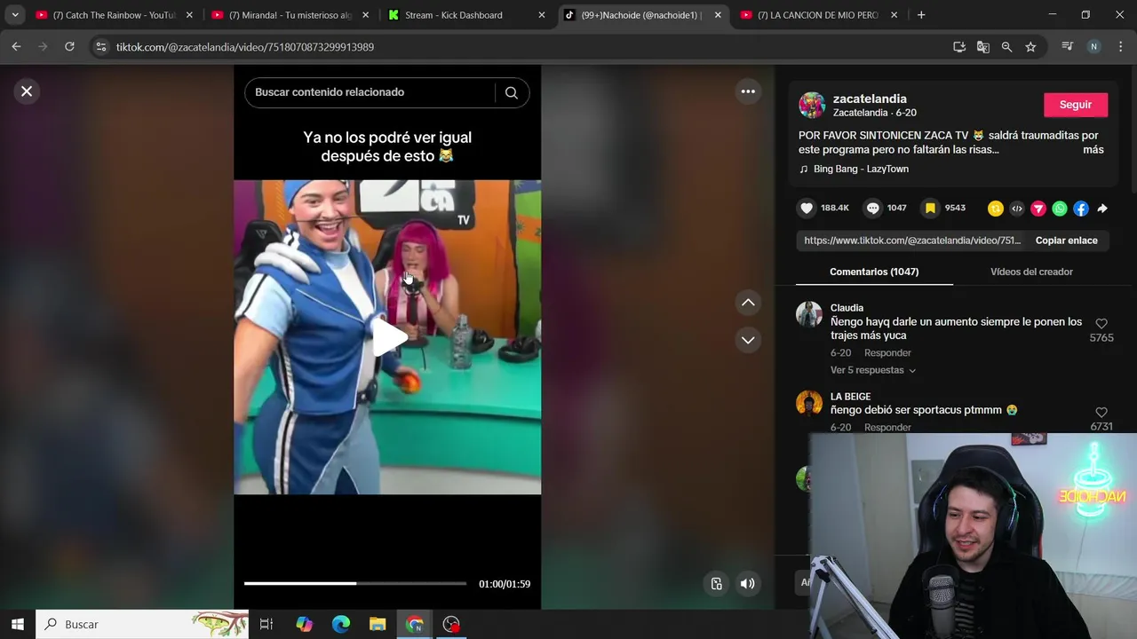This screenshot has width=1137, height=639.
Task: Switch to Vídeos del creador tab
Action: click(1031, 272)
